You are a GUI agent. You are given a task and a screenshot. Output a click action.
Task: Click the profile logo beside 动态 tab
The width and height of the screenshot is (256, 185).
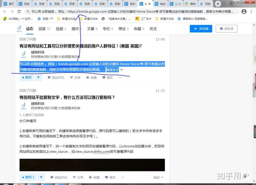point(19,29)
